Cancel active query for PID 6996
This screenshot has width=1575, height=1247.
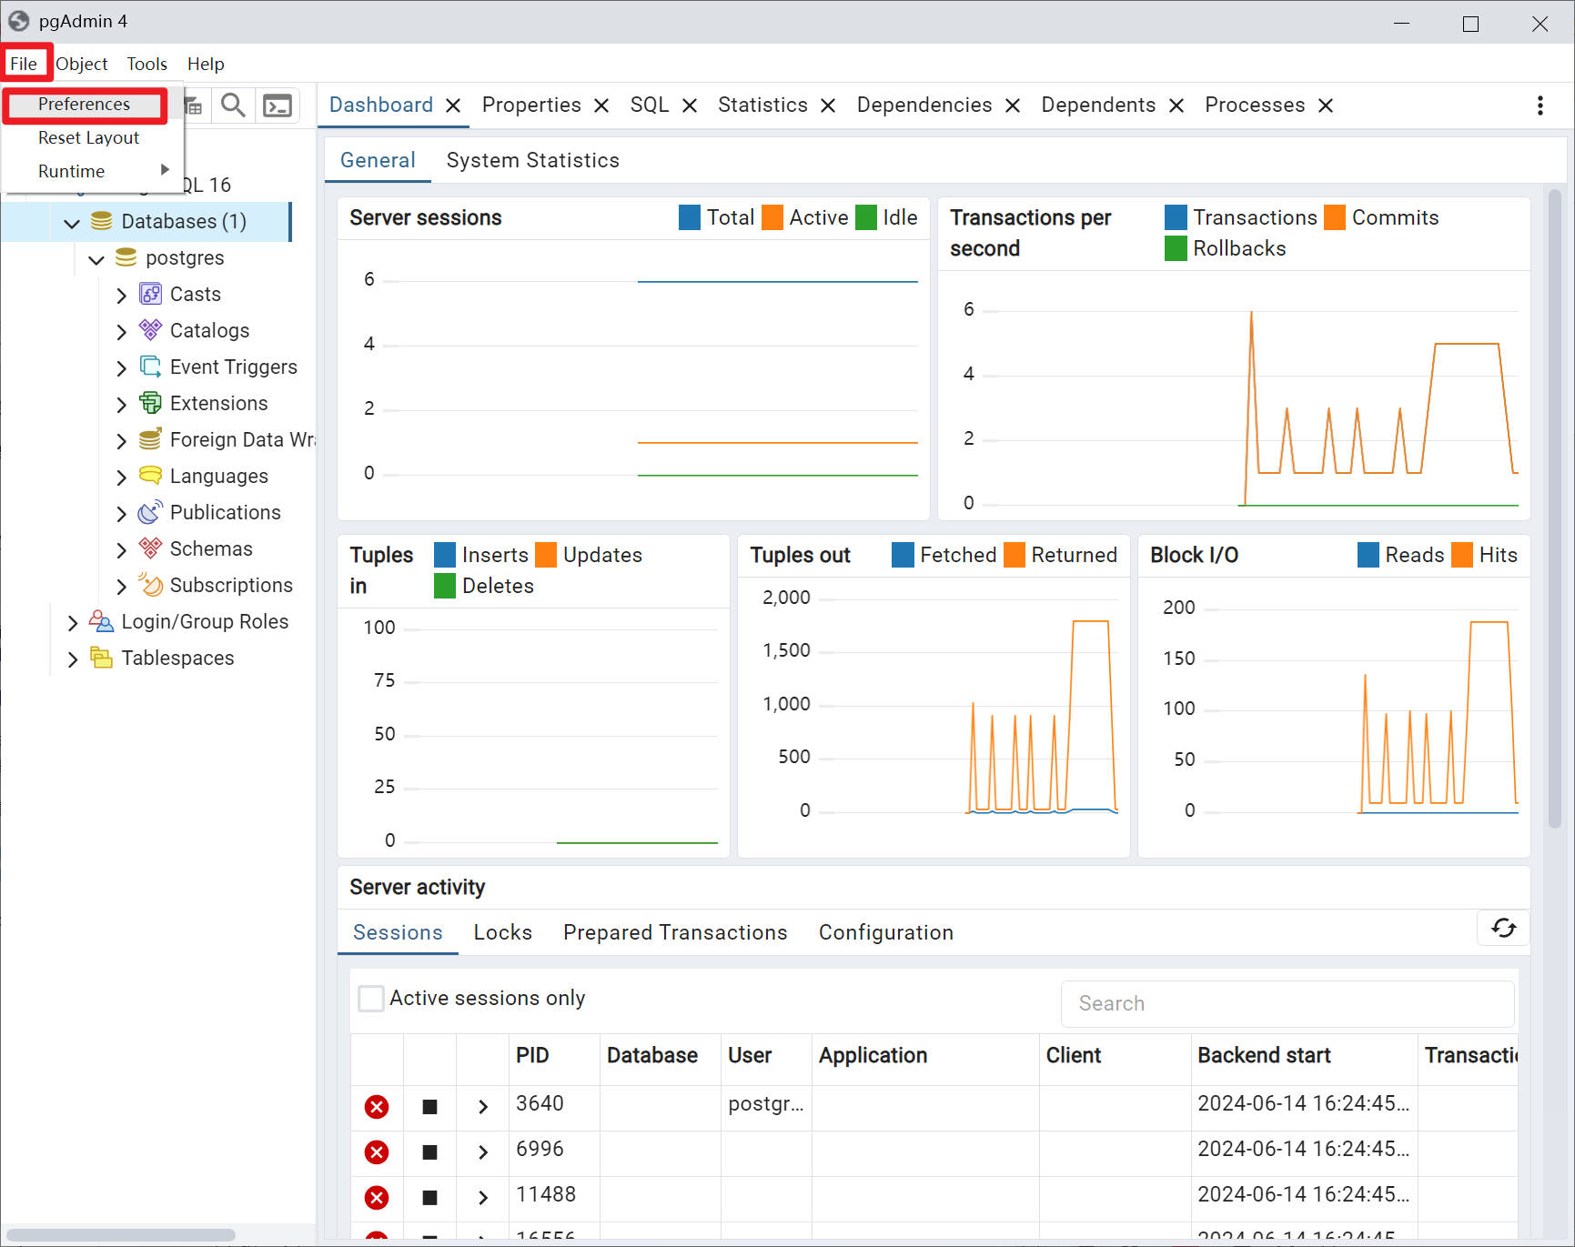point(429,1152)
